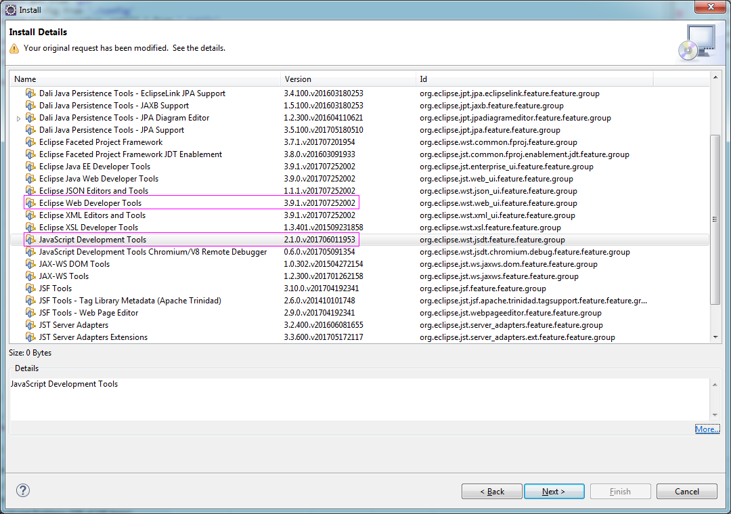The width and height of the screenshot is (731, 514).
Task: Select Eclipse Java EE Developer Tools row
Action: [x=95, y=167]
